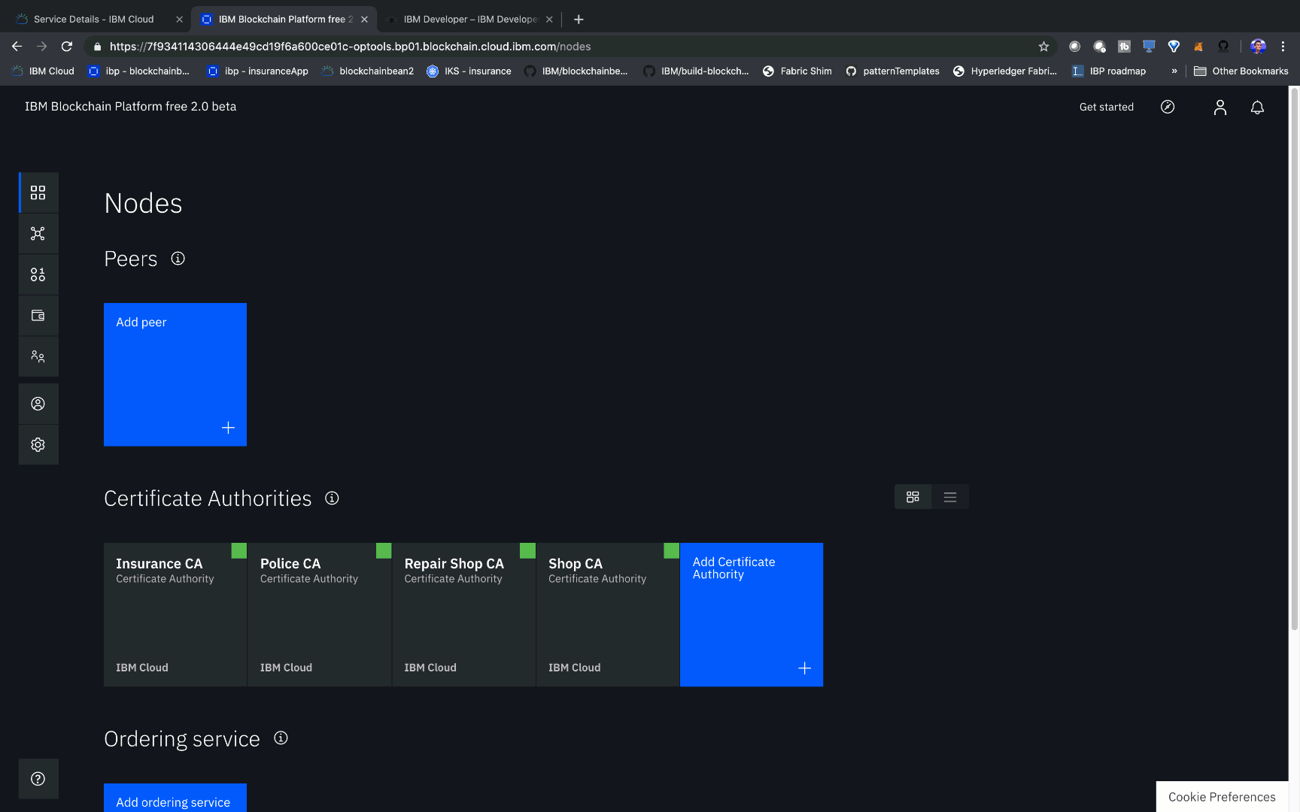Switch Certificate Authorities to tile view
The width and height of the screenshot is (1300, 812).
(x=913, y=497)
